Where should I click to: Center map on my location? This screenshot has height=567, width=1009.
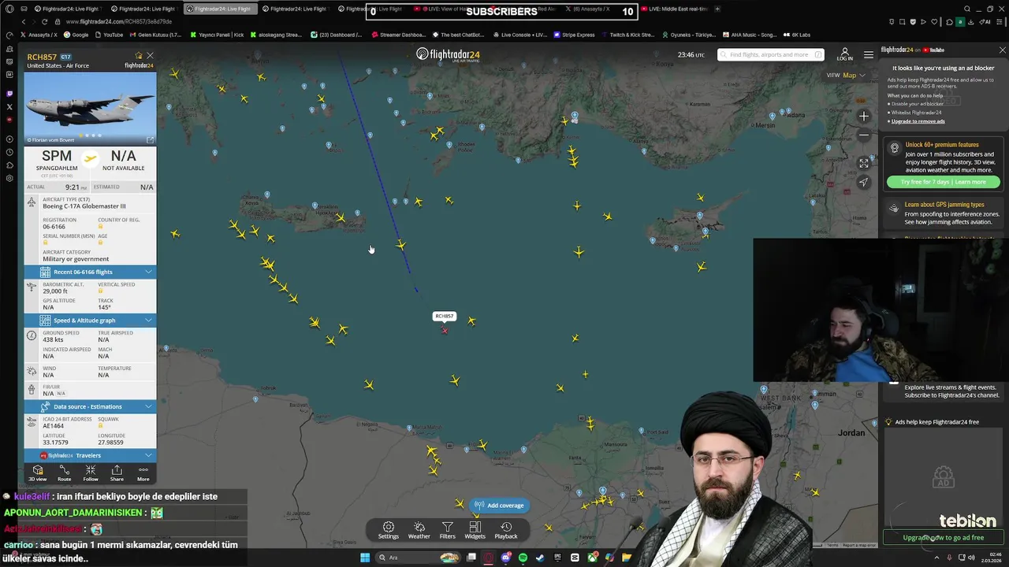pos(864,182)
